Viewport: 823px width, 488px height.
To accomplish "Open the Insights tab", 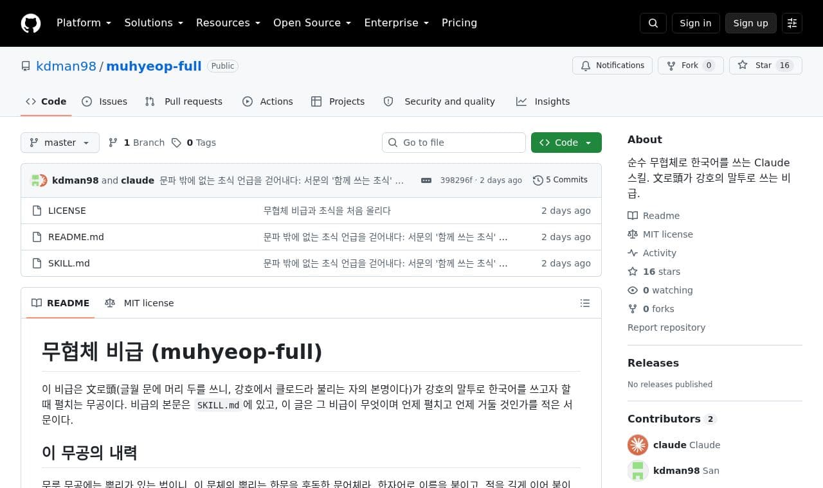I will [x=543, y=101].
